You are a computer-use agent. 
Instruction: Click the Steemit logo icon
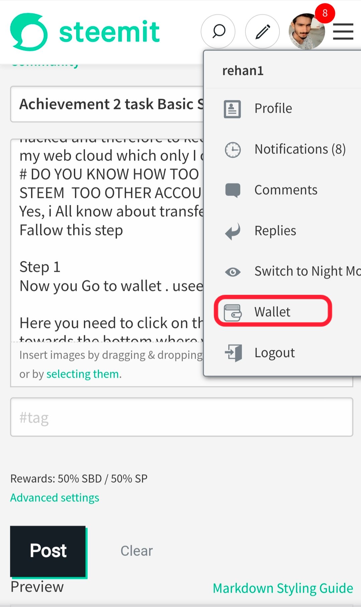tap(29, 32)
